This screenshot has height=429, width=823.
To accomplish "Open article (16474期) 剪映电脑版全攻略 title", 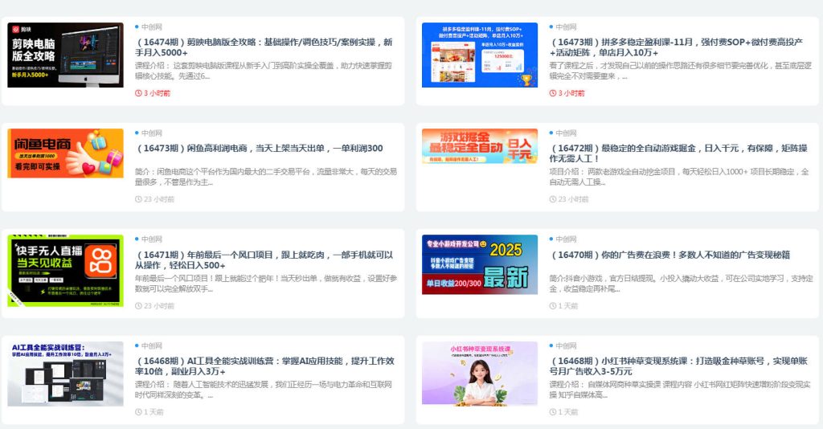I will coord(264,47).
